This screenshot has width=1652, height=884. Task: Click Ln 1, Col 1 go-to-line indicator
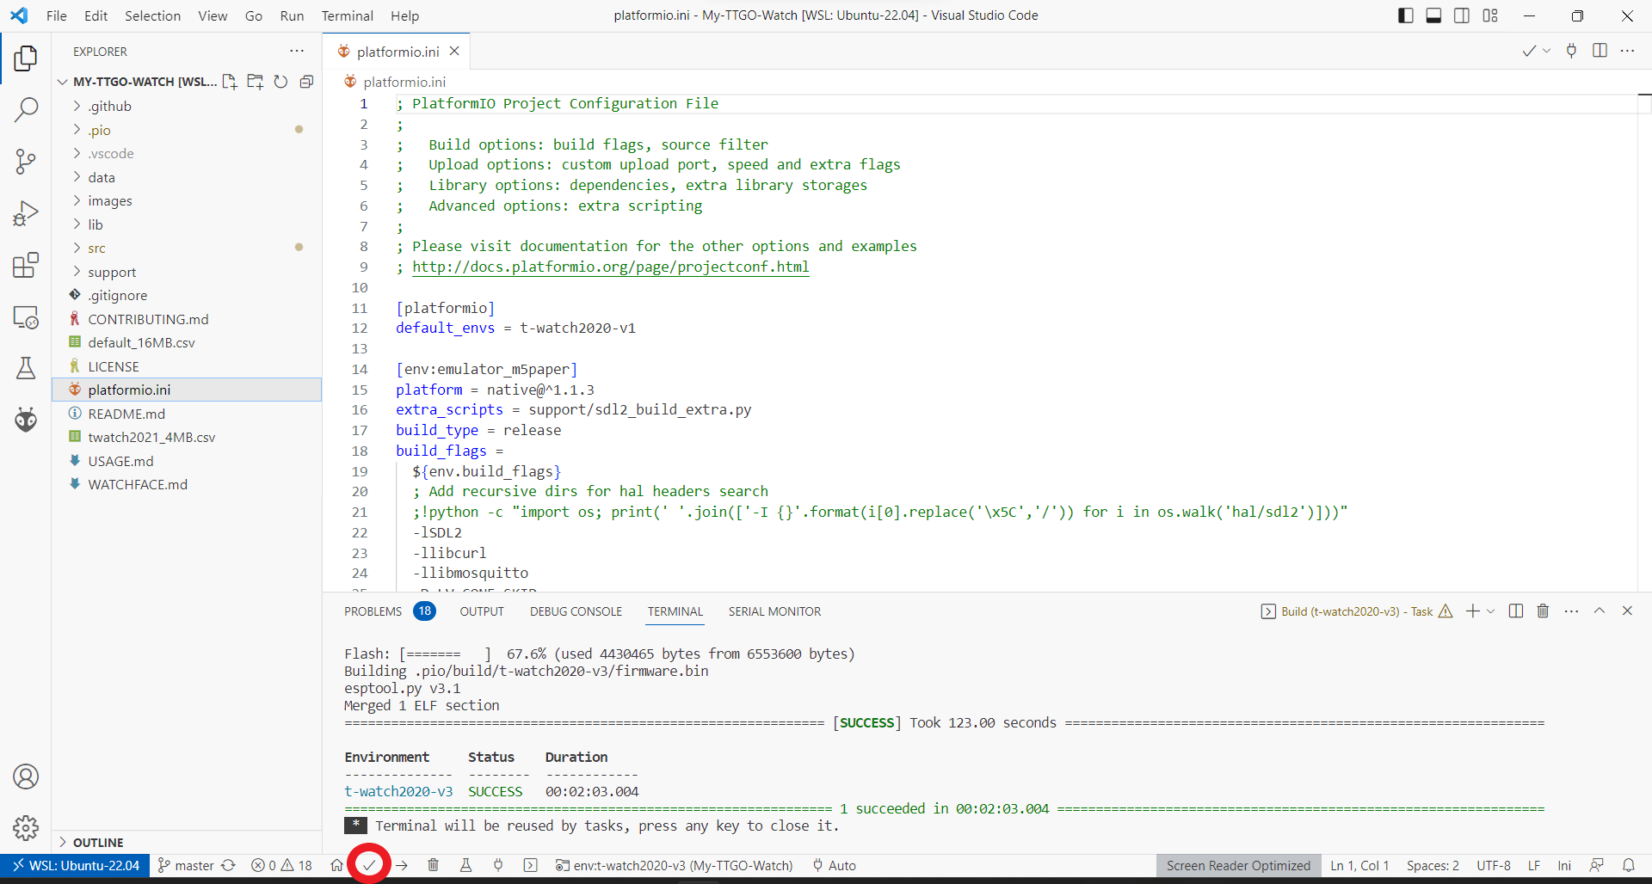1359,865
